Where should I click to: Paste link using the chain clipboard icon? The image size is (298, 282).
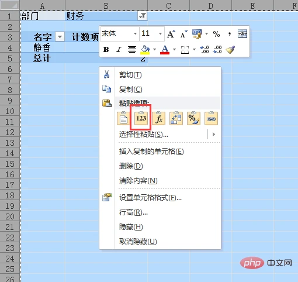point(211,118)
